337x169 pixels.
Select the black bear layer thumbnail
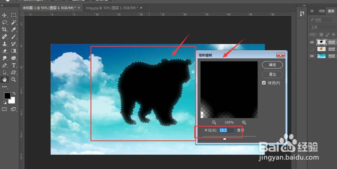pos(321,42)
